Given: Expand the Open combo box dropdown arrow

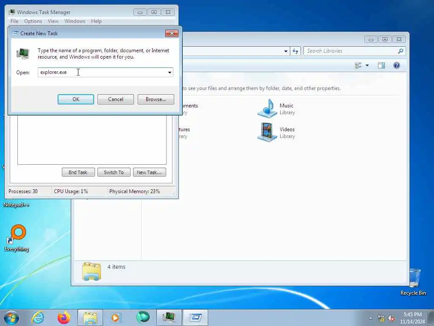Looking at the screenshot, I should 170,72.
